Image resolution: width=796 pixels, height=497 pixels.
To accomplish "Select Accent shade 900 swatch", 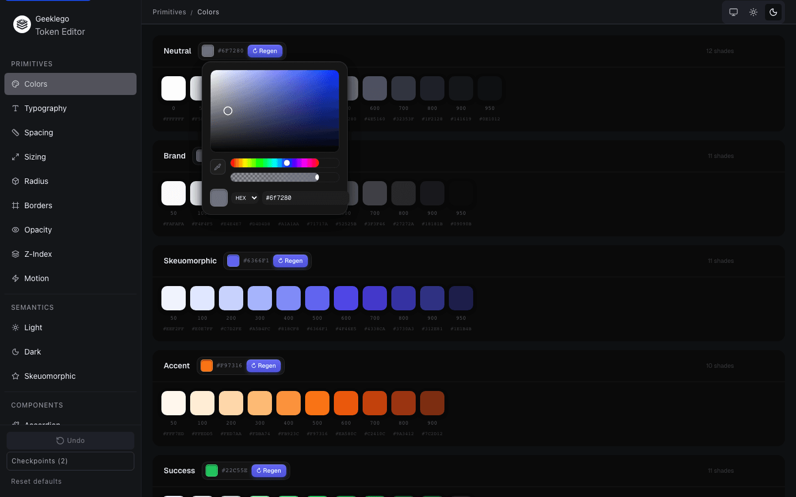I will click(432, 403).
